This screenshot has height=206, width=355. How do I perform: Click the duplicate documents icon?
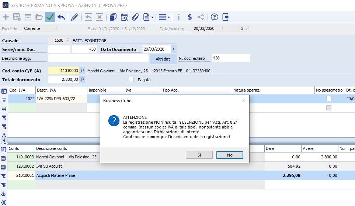(113, 17)
